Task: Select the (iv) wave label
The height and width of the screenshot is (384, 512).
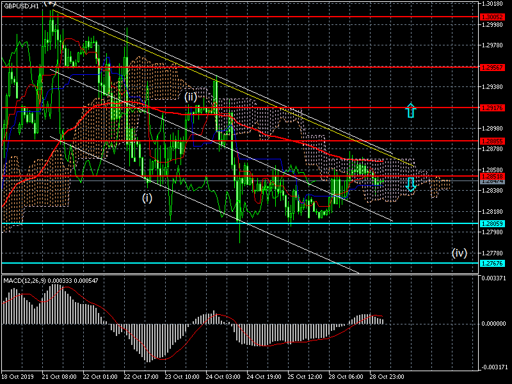Action: [x=460, y=253]
